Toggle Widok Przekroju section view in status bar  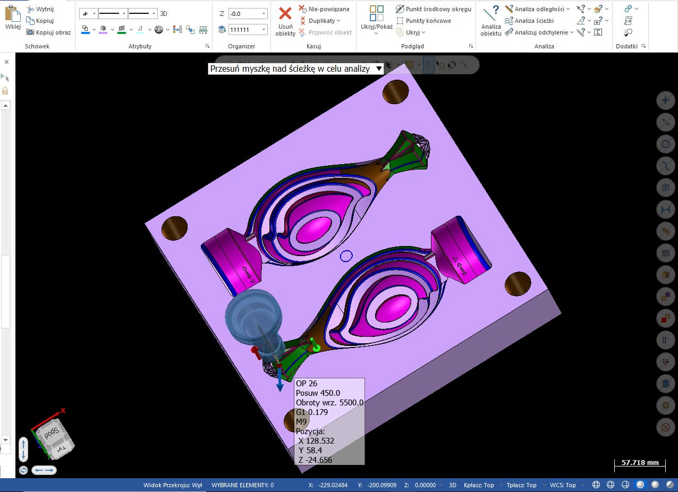pyautogui.click(x=173, y=485)
